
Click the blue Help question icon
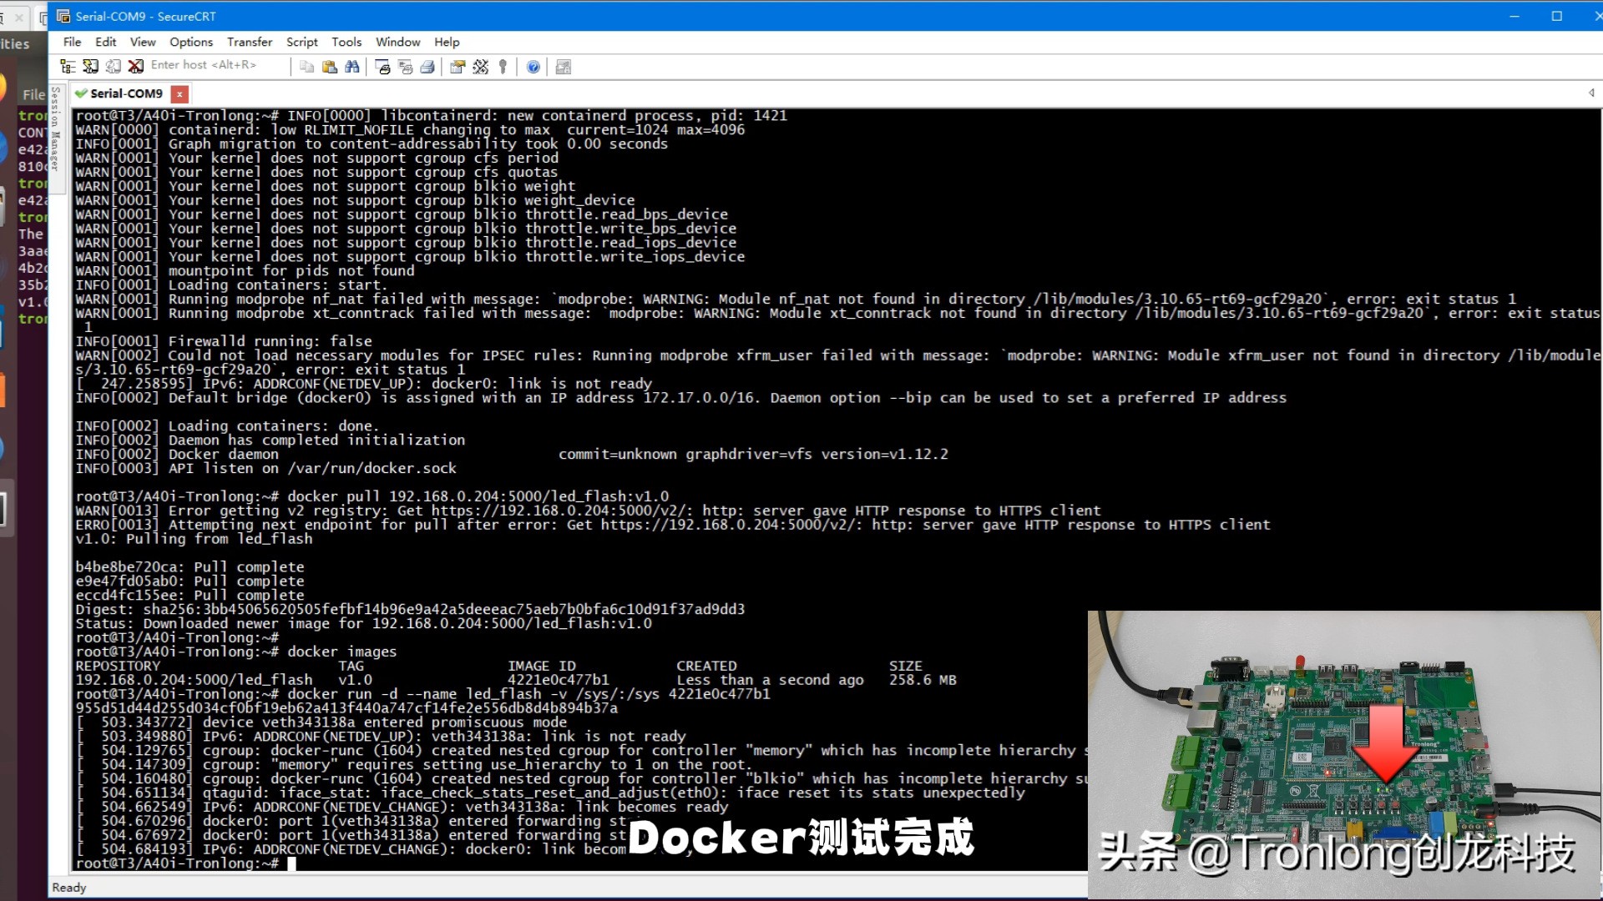click(533, 67)
